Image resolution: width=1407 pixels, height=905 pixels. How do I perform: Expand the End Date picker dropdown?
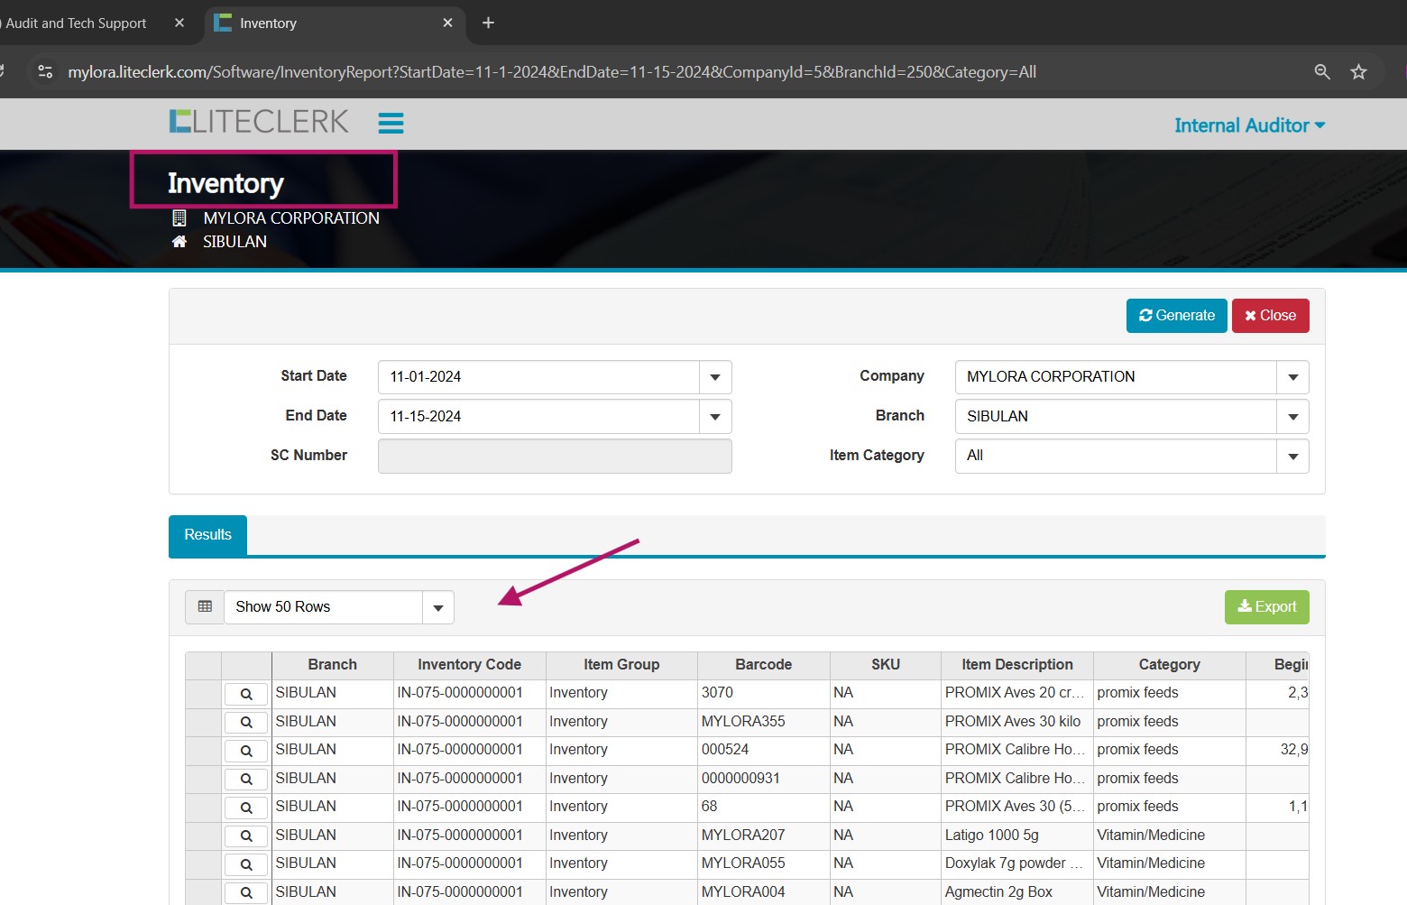pyautogui.click(x=715, y=417)
